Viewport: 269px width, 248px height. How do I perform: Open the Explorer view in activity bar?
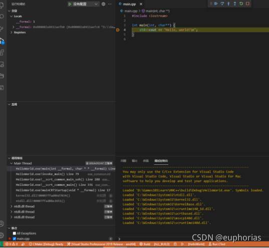[2, 5]
